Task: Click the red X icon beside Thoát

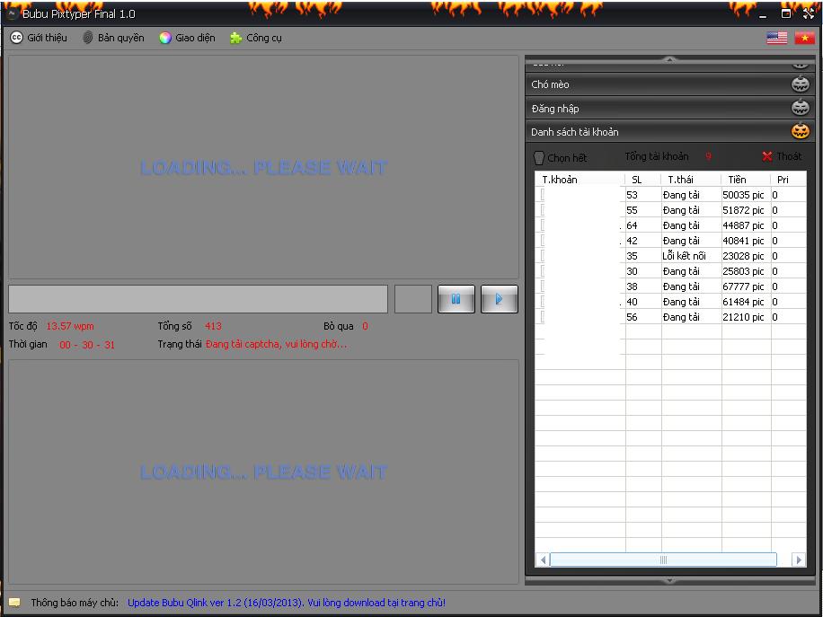Action: pos(767,156)
